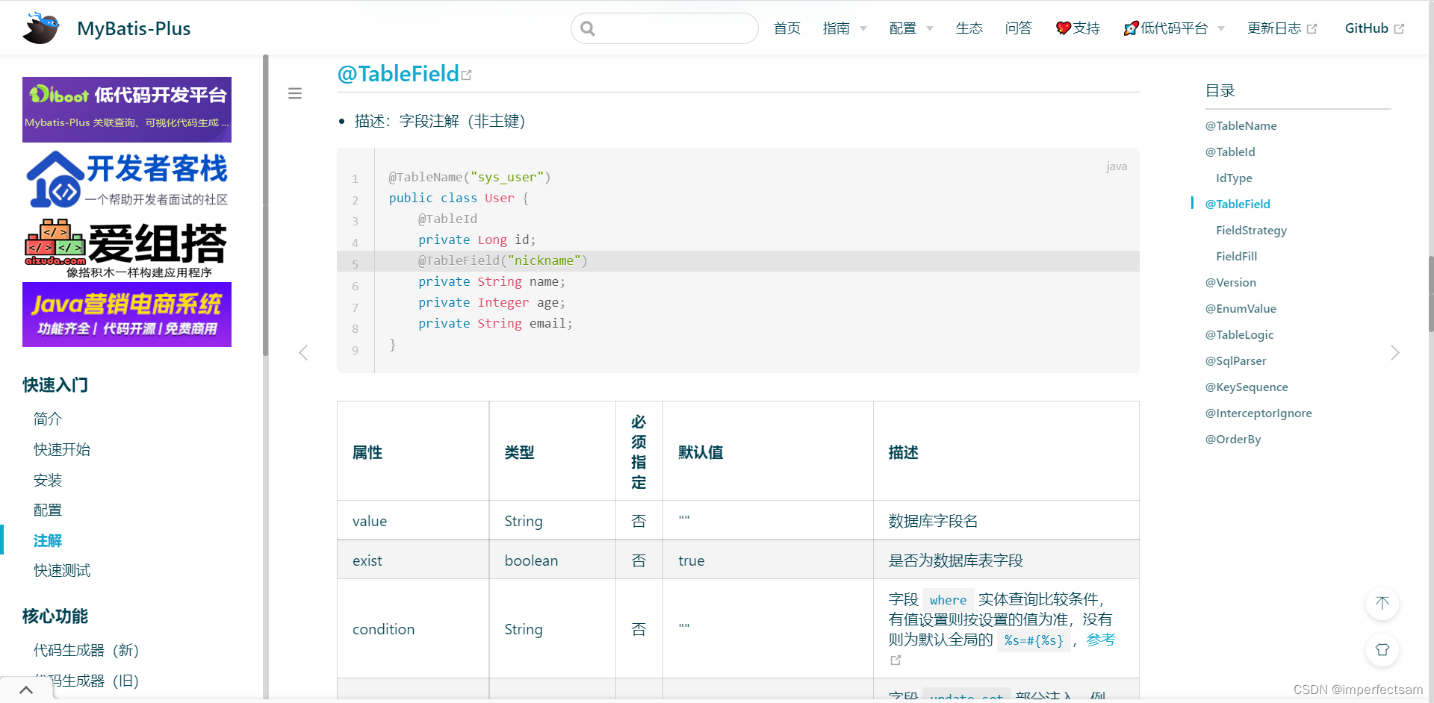Focus the search input box

(665, 28)
